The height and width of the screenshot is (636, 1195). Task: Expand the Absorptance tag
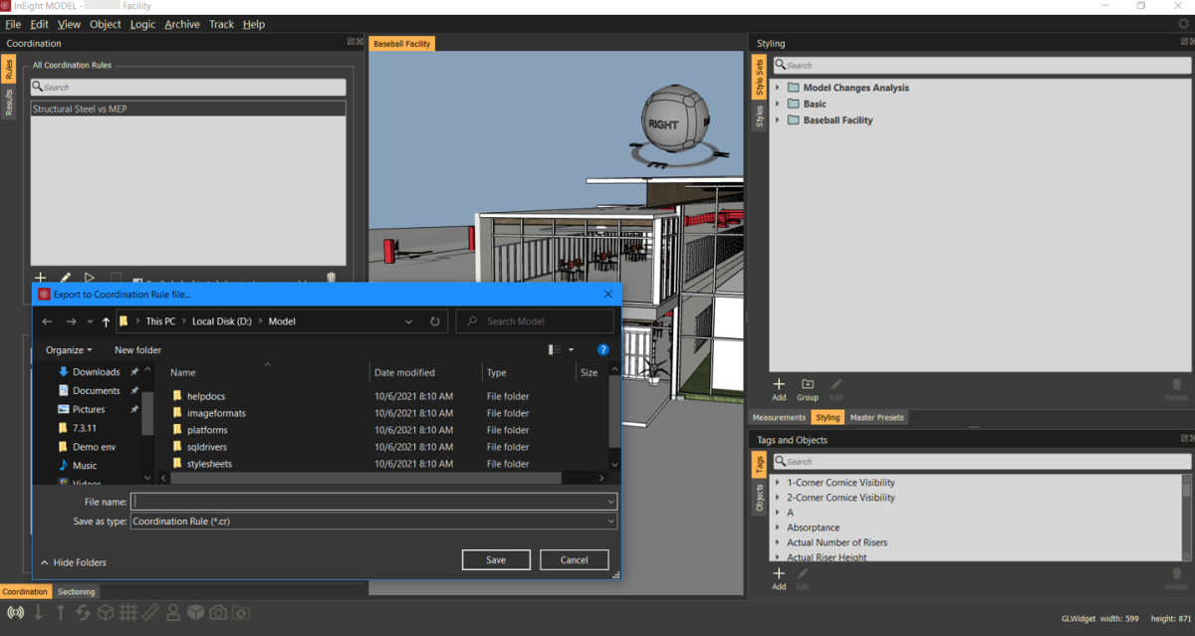click(778, 528)
